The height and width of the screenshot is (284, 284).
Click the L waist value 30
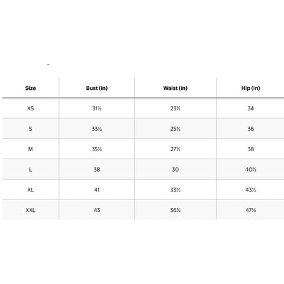175,170
